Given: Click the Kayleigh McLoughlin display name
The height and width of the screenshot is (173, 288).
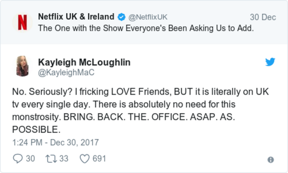Looking at the screenshot, I should tap(84, 62).
